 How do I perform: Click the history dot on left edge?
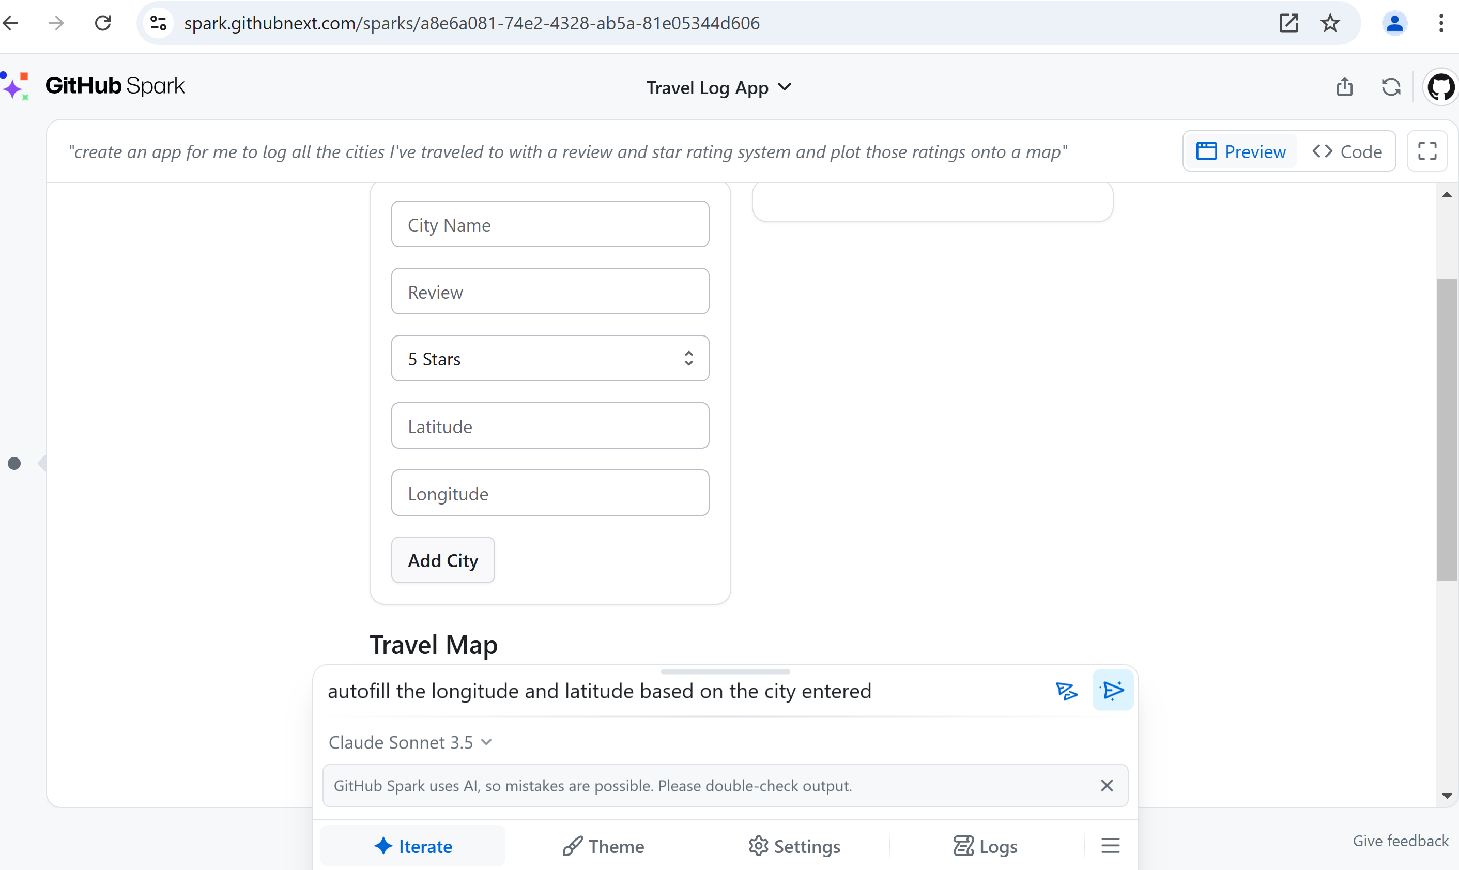(14, 464)
